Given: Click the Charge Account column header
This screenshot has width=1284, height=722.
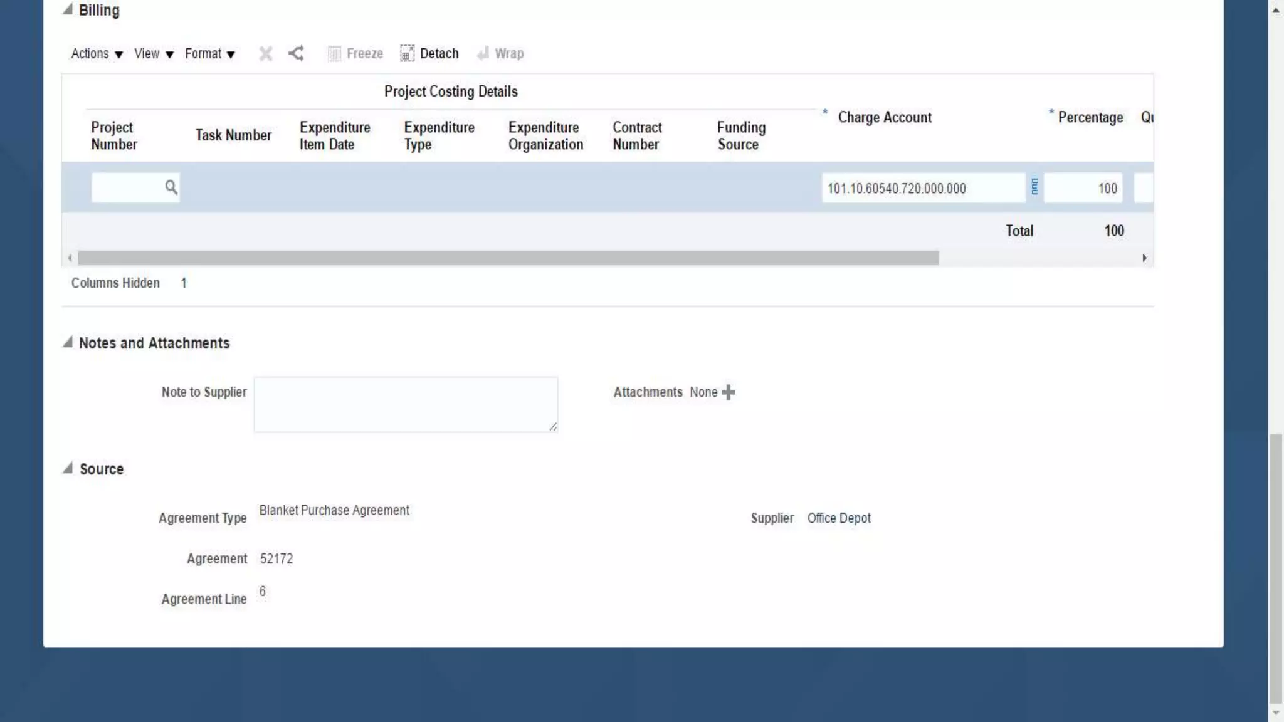Looking at the screenshot, I should point(885,117).
